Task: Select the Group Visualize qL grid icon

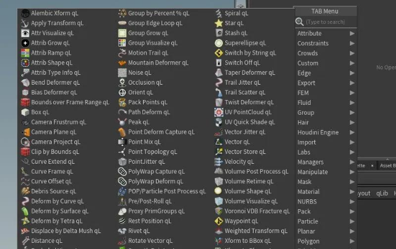Action: click(122, 43)
